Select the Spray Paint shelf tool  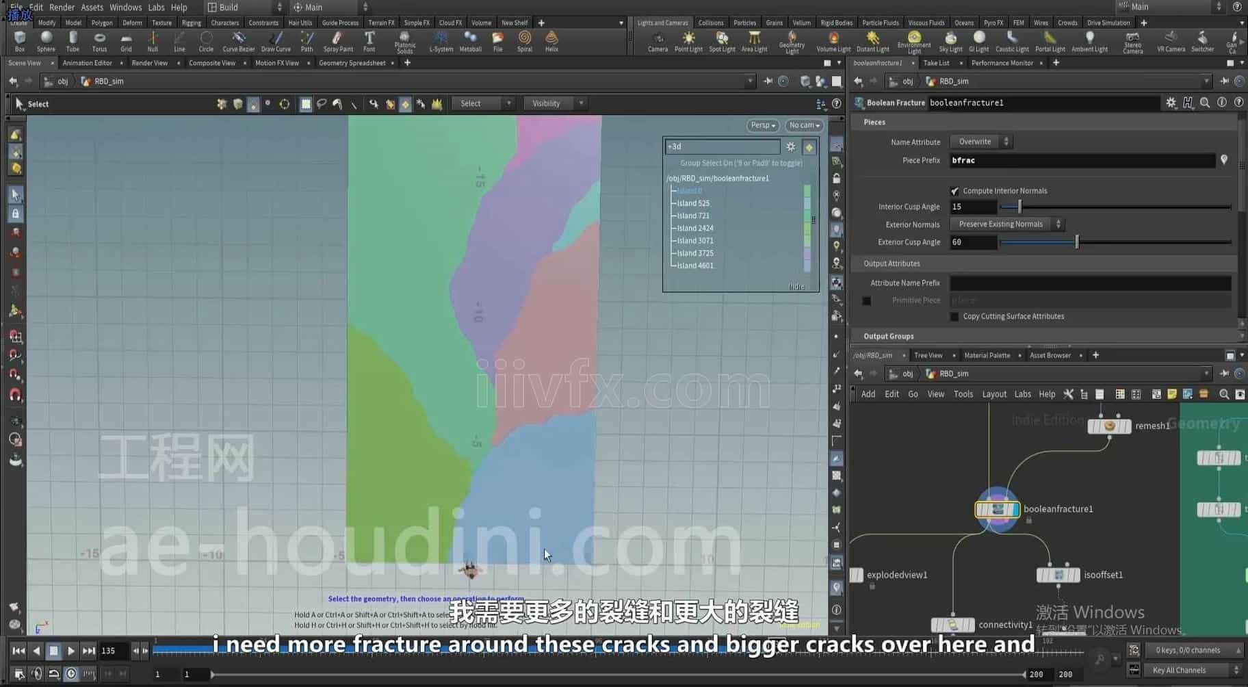[x=338, y=41]
